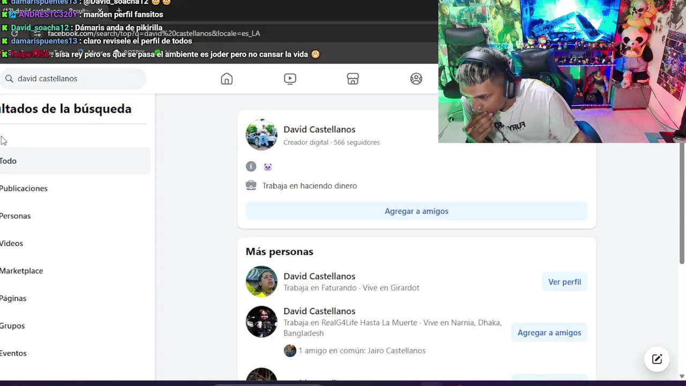Viewport: 686px width, 386px height.
Task: Click the browser address bar URL
Action: (x=154, y=33)
